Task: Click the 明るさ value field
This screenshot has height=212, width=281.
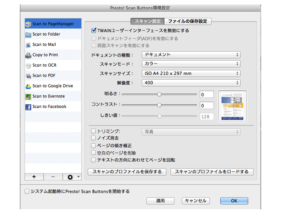Action: (x=207, y=94)
